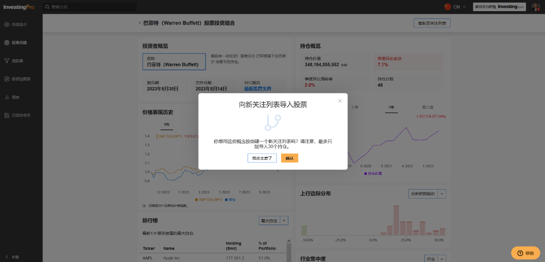Image resolution: width=545 pixels, height=262 pixels.
Task: Open the 行业 concentration dropdown
Action: tap(435, 259)
